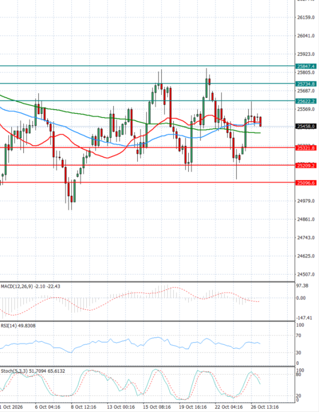The image size is (319, 412).
Task: Click the 8 Oct 12:16 time marker
Action: (83, 407)
